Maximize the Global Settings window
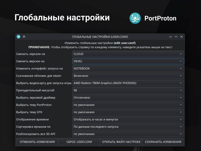 coord(176,37)
